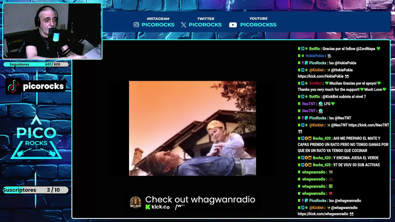
Task: Click the Instagram logo icon
Action: 136,25
